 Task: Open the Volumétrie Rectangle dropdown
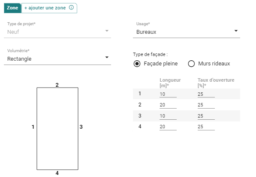click(57, 59)
